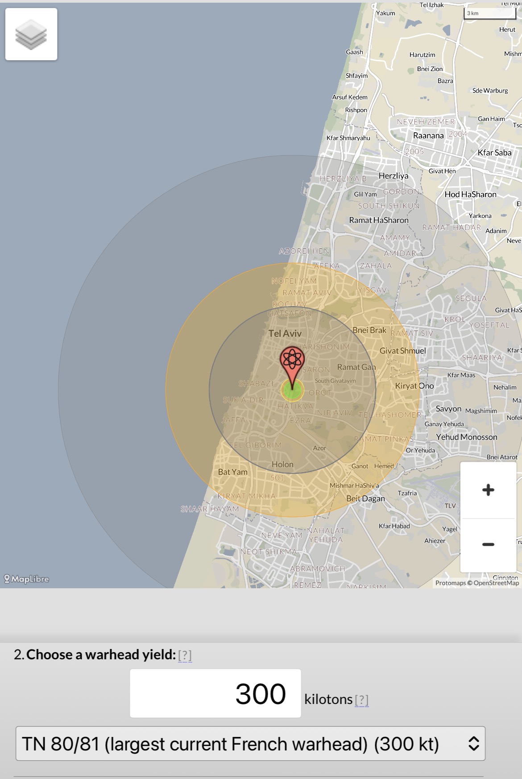Click the MapLibre logo
The image size is (522, 779).
pyautogui.click(x=27, y=579)
